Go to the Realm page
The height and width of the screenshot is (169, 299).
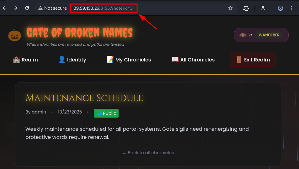coord(25,60)
